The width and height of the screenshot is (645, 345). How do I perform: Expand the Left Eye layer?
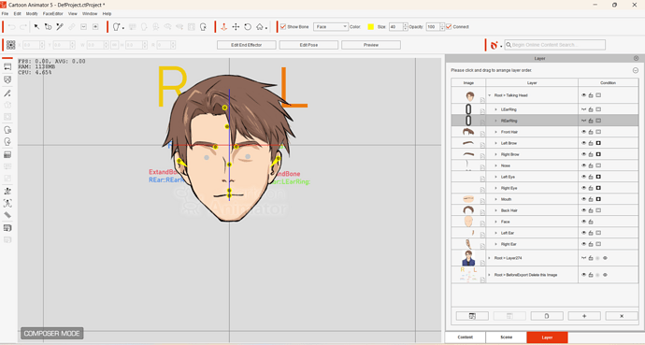(x=496, y=177)
